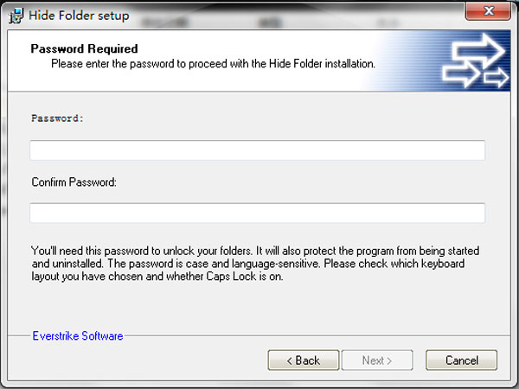
Task: Click the smallest arrow graphic in banner
Action: click(497, 78)
